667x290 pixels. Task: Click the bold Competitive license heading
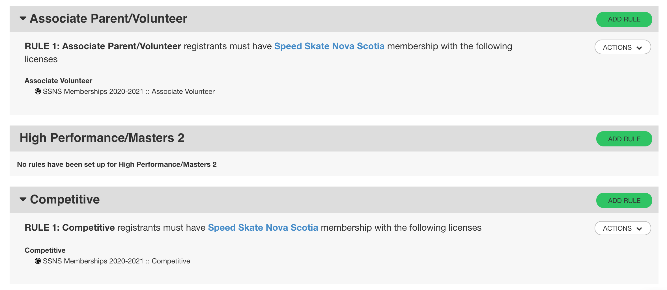(45, 250)
